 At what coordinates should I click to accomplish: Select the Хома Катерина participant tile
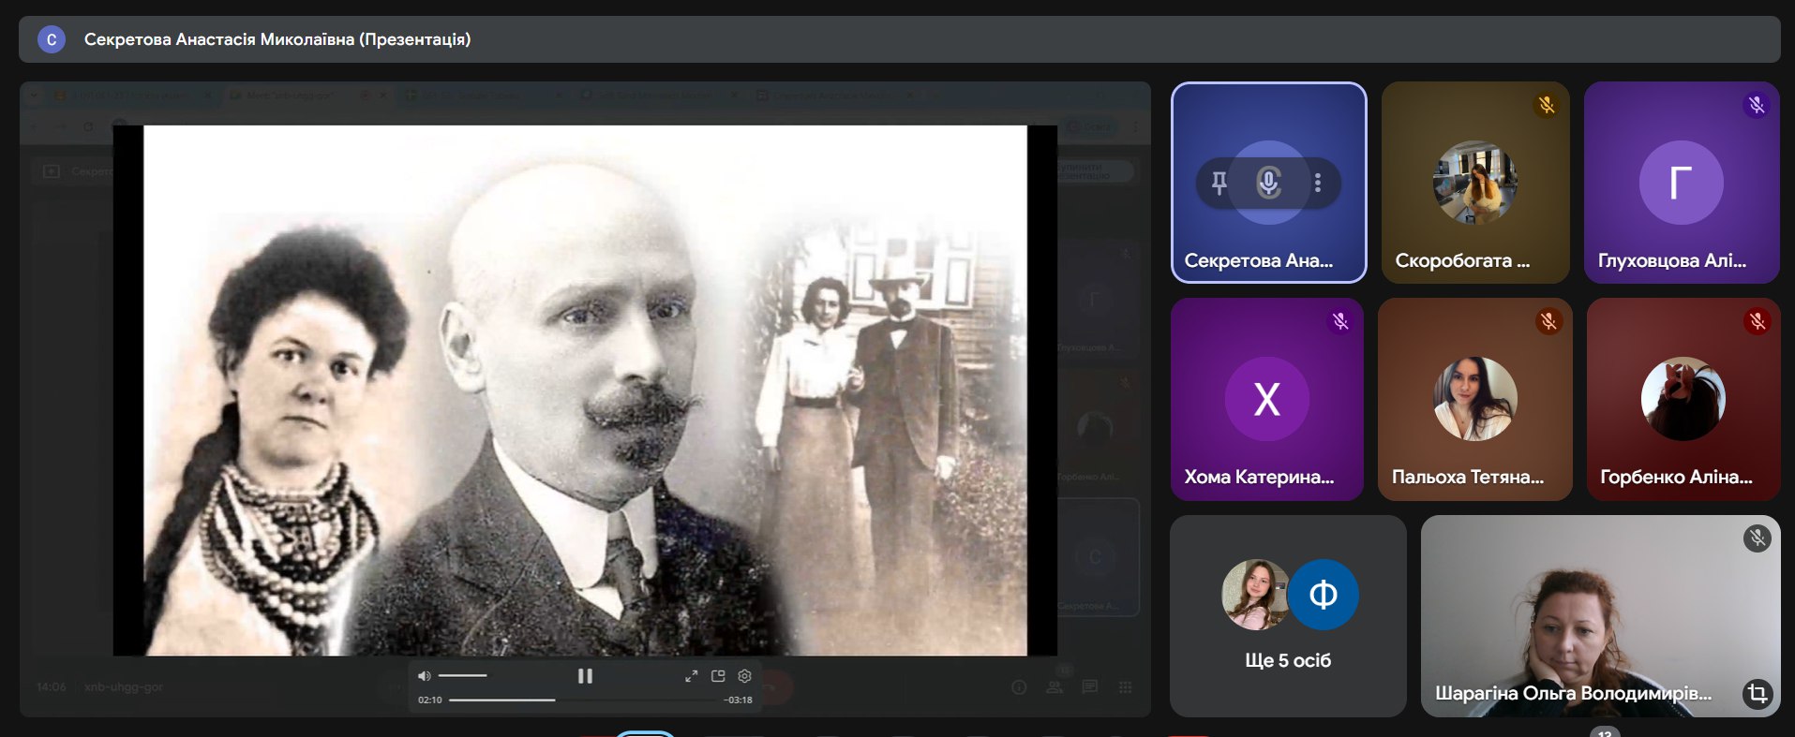click(x=1267, y=399)
